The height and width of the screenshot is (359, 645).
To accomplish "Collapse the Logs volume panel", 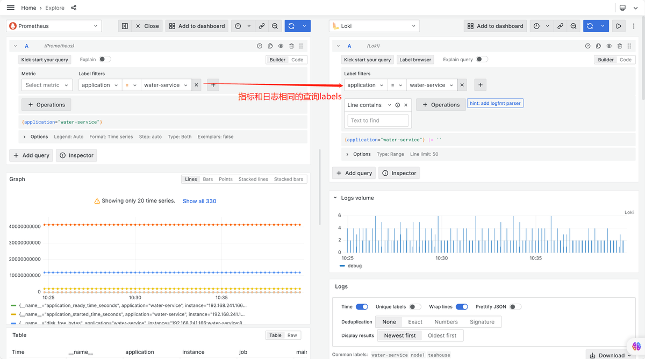I will click(335, 198).
